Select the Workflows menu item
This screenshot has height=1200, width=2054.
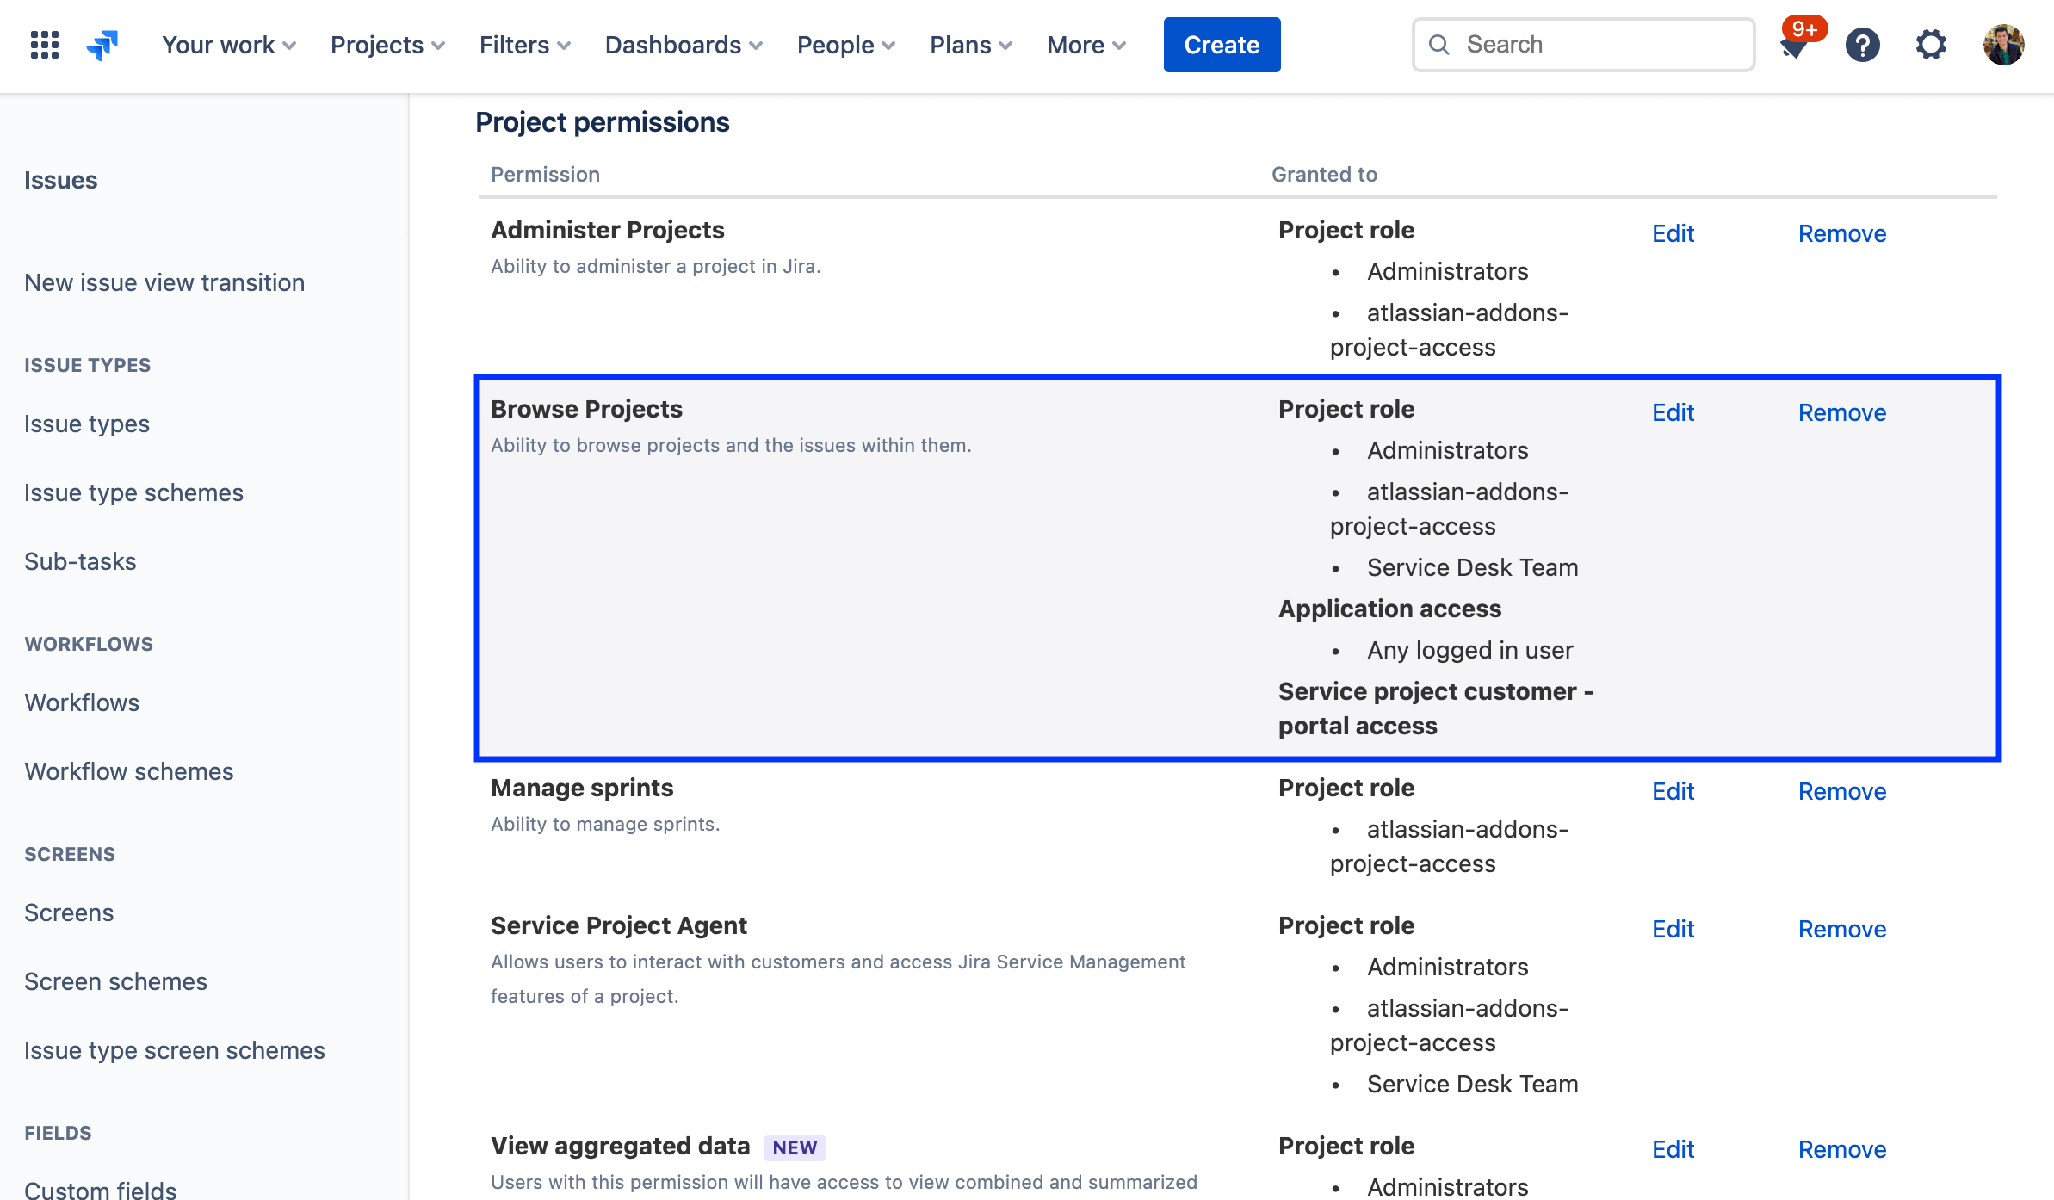(x=82, y=702)
